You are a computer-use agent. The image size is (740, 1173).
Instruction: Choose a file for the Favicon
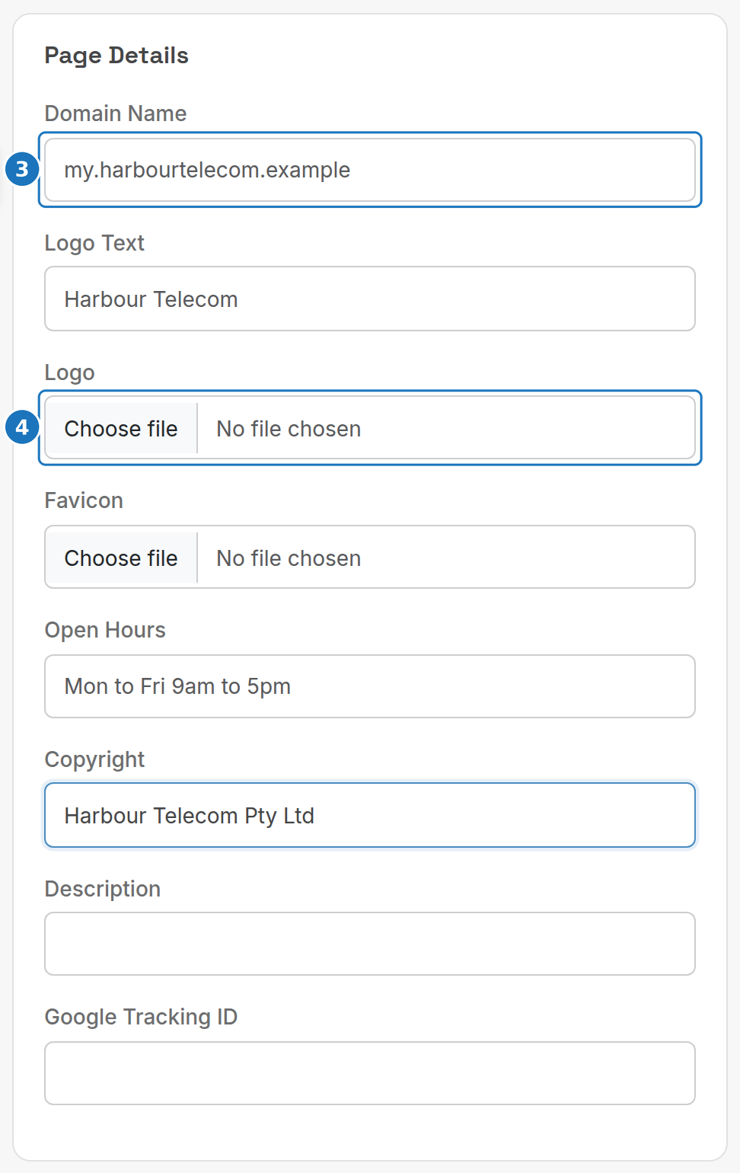point(121,558)
